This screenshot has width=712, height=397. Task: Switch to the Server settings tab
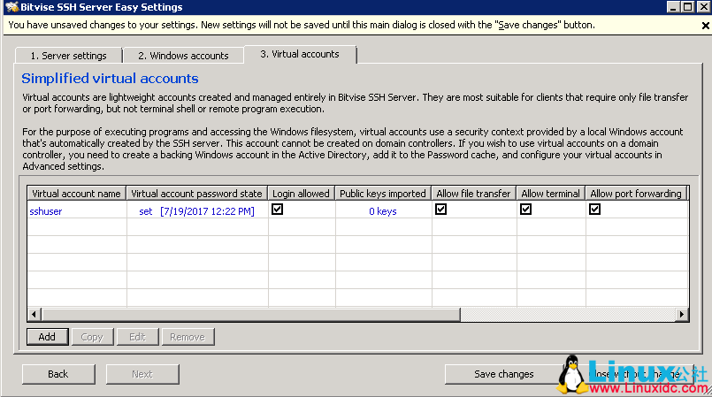69,56
